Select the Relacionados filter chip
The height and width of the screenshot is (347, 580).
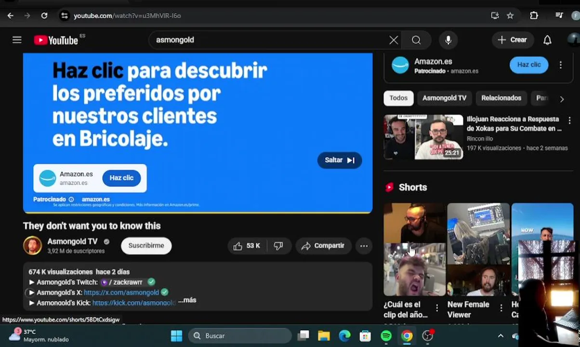[x=501, y=98]
